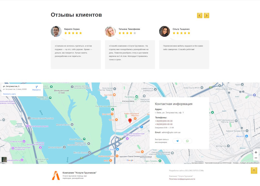Open the Маршруты directions icon on the map
Viewport: 260px width, 186px height.
36,87
